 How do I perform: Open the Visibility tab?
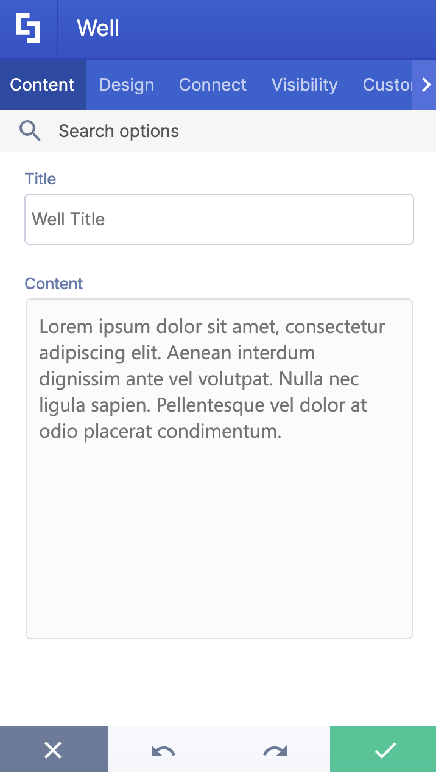[x=304, y=85]
